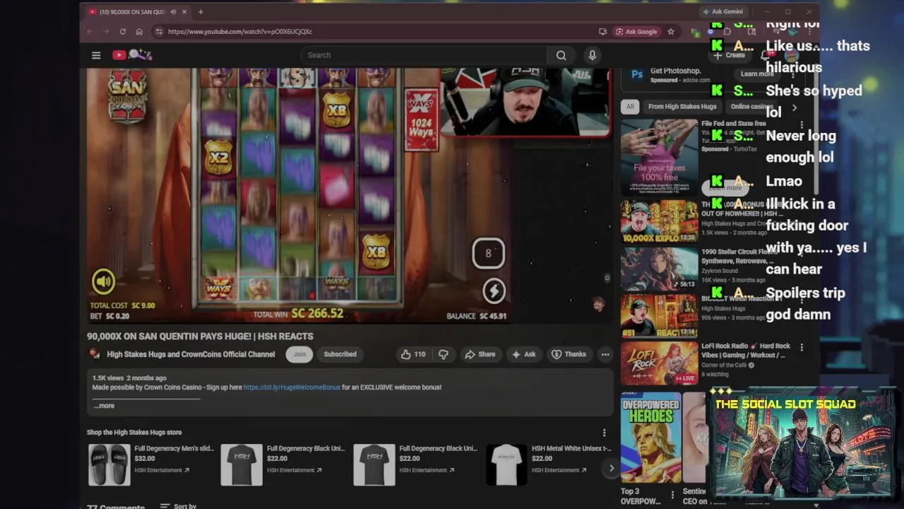
Task: Send a Thanks to the creator
Action: point(569,354)
